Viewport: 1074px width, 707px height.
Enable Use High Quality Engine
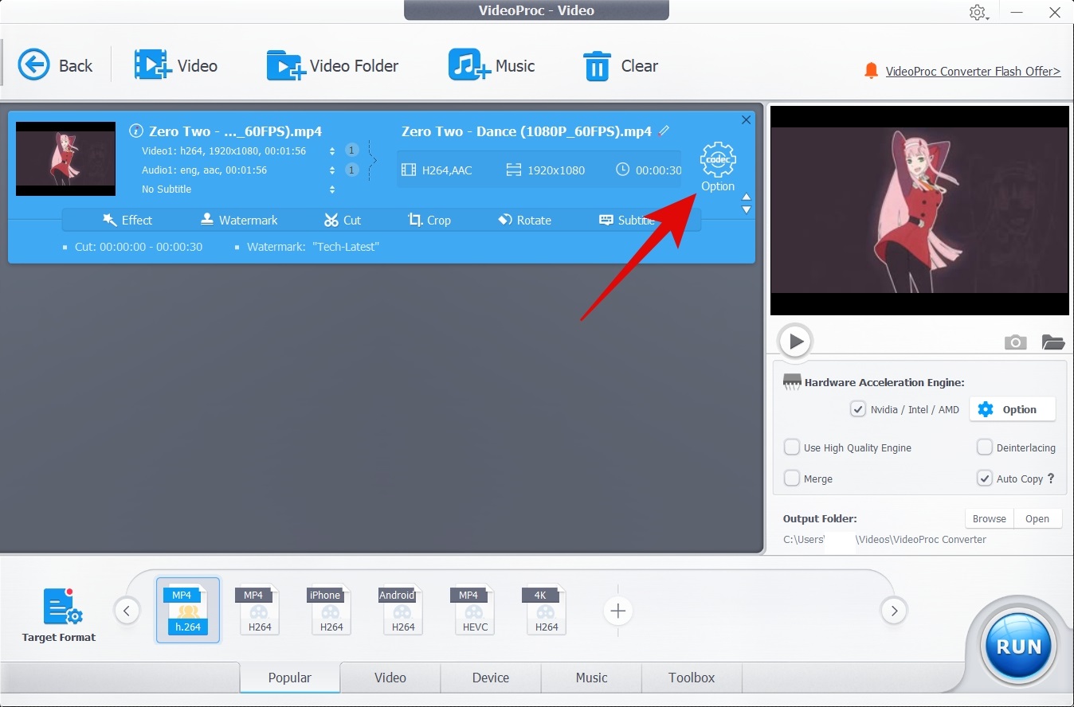[x=792, y=447]
